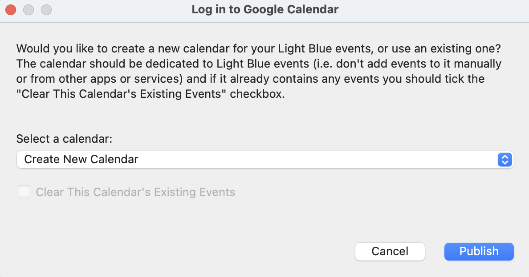This screenshot has height=277, width=529.
Task: Click the red close traffic light
Action: (x=10, y=9)
